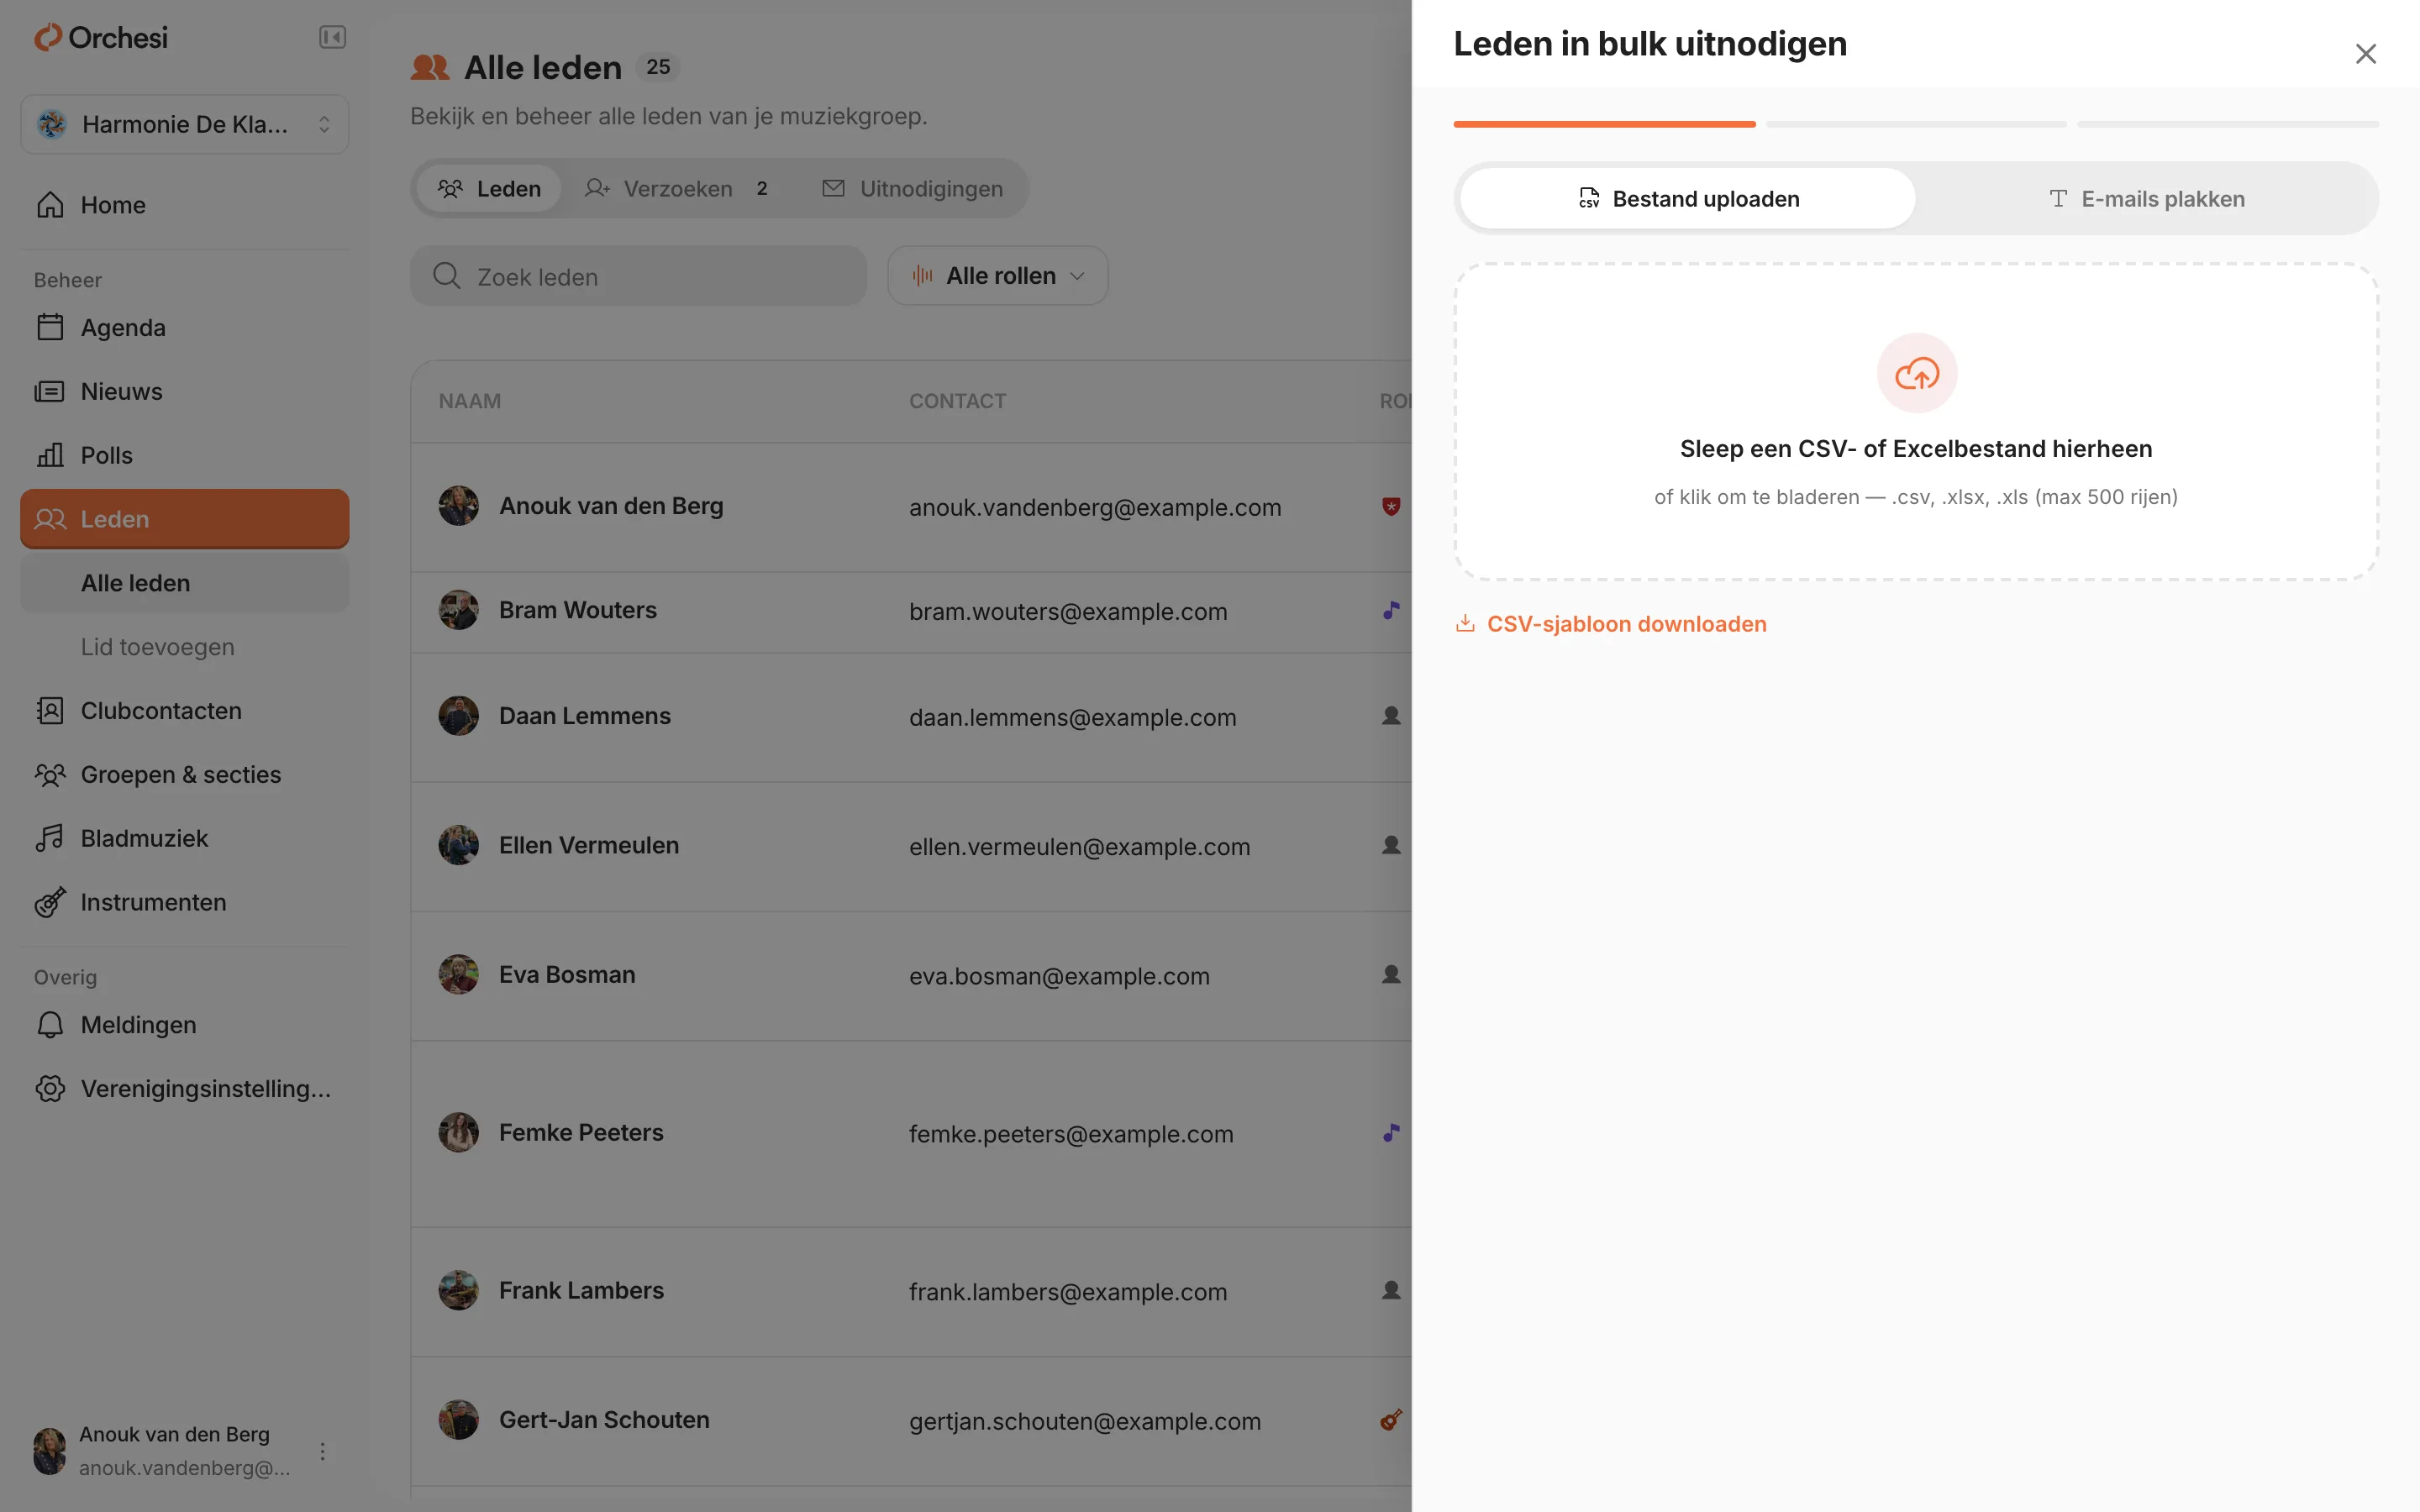
Task: Switch to the Uitnodigingen tab
Action: (912, 189)
